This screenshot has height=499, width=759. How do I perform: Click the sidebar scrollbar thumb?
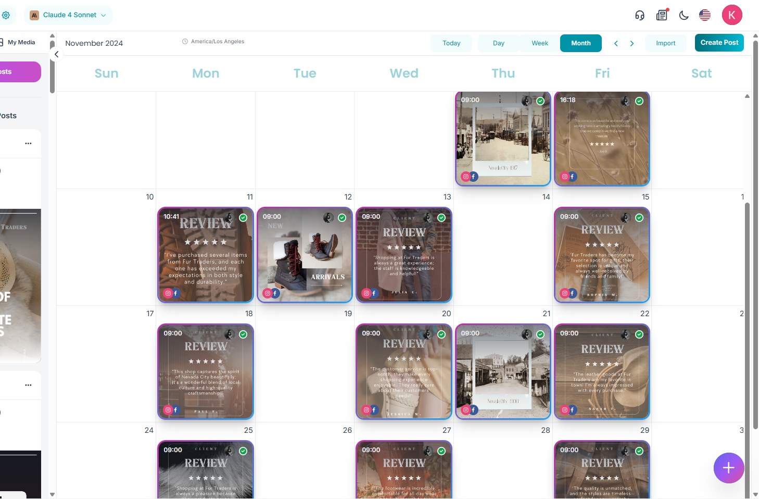pyautogui.click(x=52, y=68)
